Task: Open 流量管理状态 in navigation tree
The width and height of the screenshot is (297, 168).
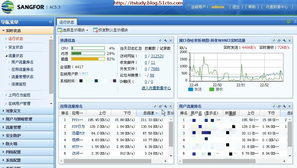Action: pyautogui.click(x=22, y=77)
